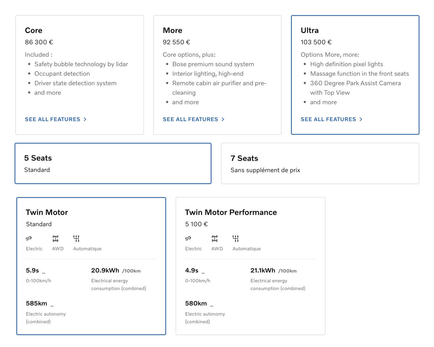Image resolution: width=434 pixels, height=347 pixels.
Task: Click the Automatique gearbox icon under Twin Motor Performance
Action: click(x=236, y=238)
